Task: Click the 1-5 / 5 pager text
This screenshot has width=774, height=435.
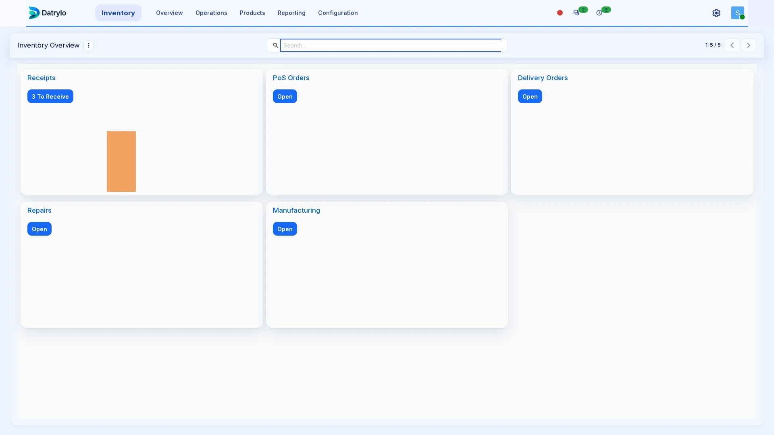Action: click(x=713, y=45)
